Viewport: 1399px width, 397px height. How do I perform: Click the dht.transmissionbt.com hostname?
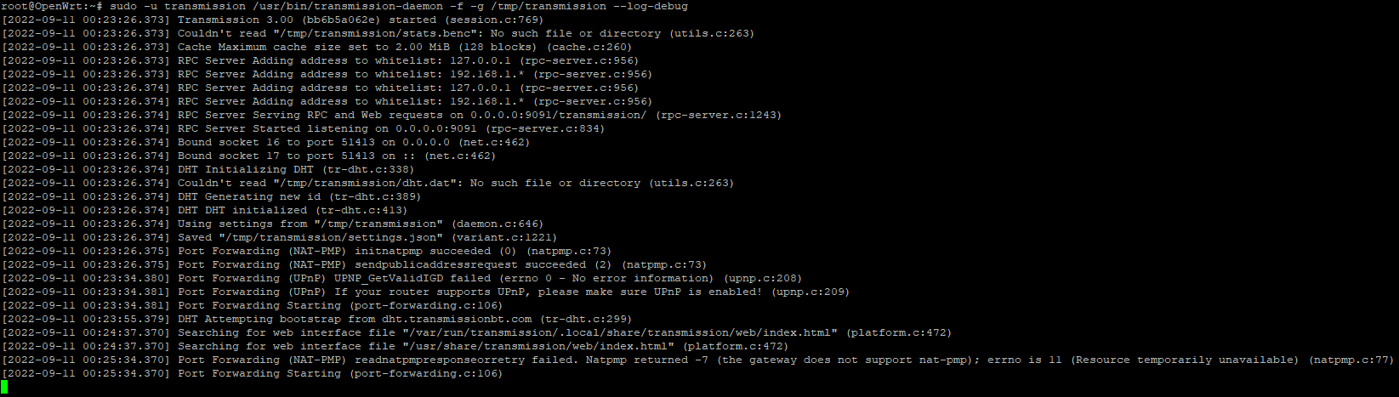457,319
